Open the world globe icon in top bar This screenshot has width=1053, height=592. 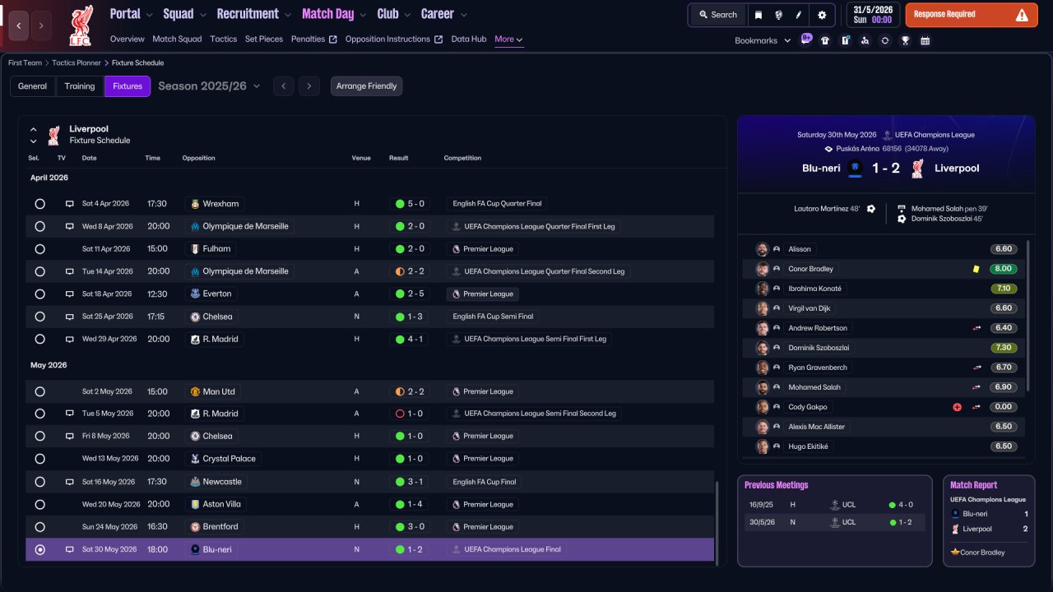[778, 15]
